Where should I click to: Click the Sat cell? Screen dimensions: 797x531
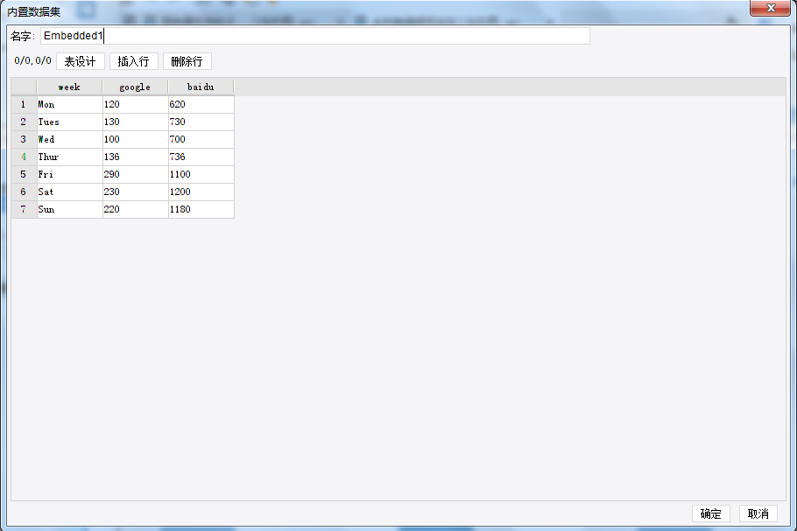70,192
